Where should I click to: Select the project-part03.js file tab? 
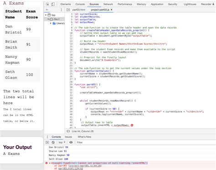100,10
